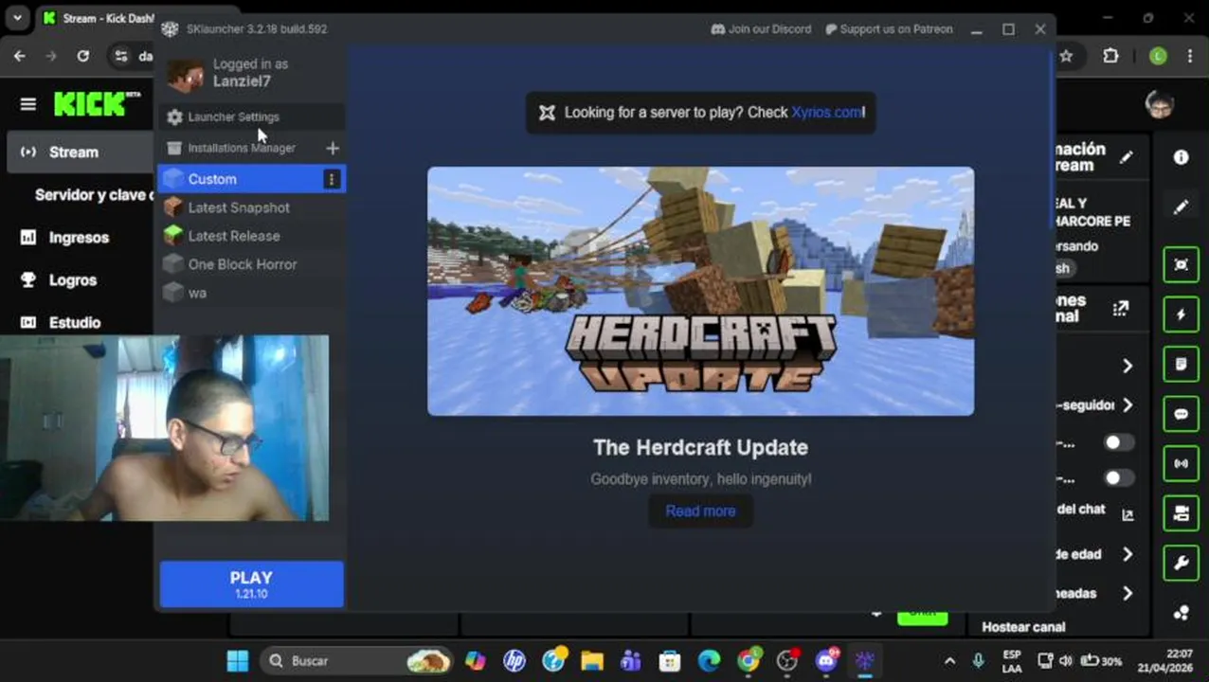This screenshot has height=682, width=1209.
Task: Pop out channel actions panel icon
Action: pos(1121,308)
